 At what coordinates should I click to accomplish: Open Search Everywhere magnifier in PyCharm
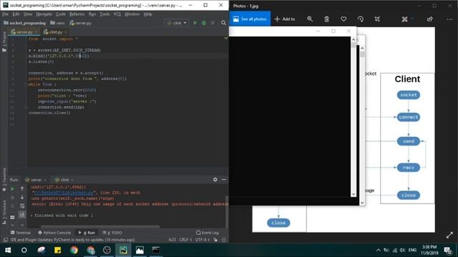(223, 23)
